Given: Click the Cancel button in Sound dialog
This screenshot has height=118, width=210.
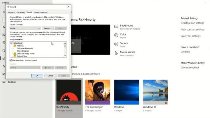Looking at the screenshot, I should click(50, 76).
